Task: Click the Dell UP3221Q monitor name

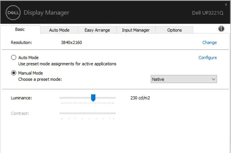Action: click(x=208, y=13)
